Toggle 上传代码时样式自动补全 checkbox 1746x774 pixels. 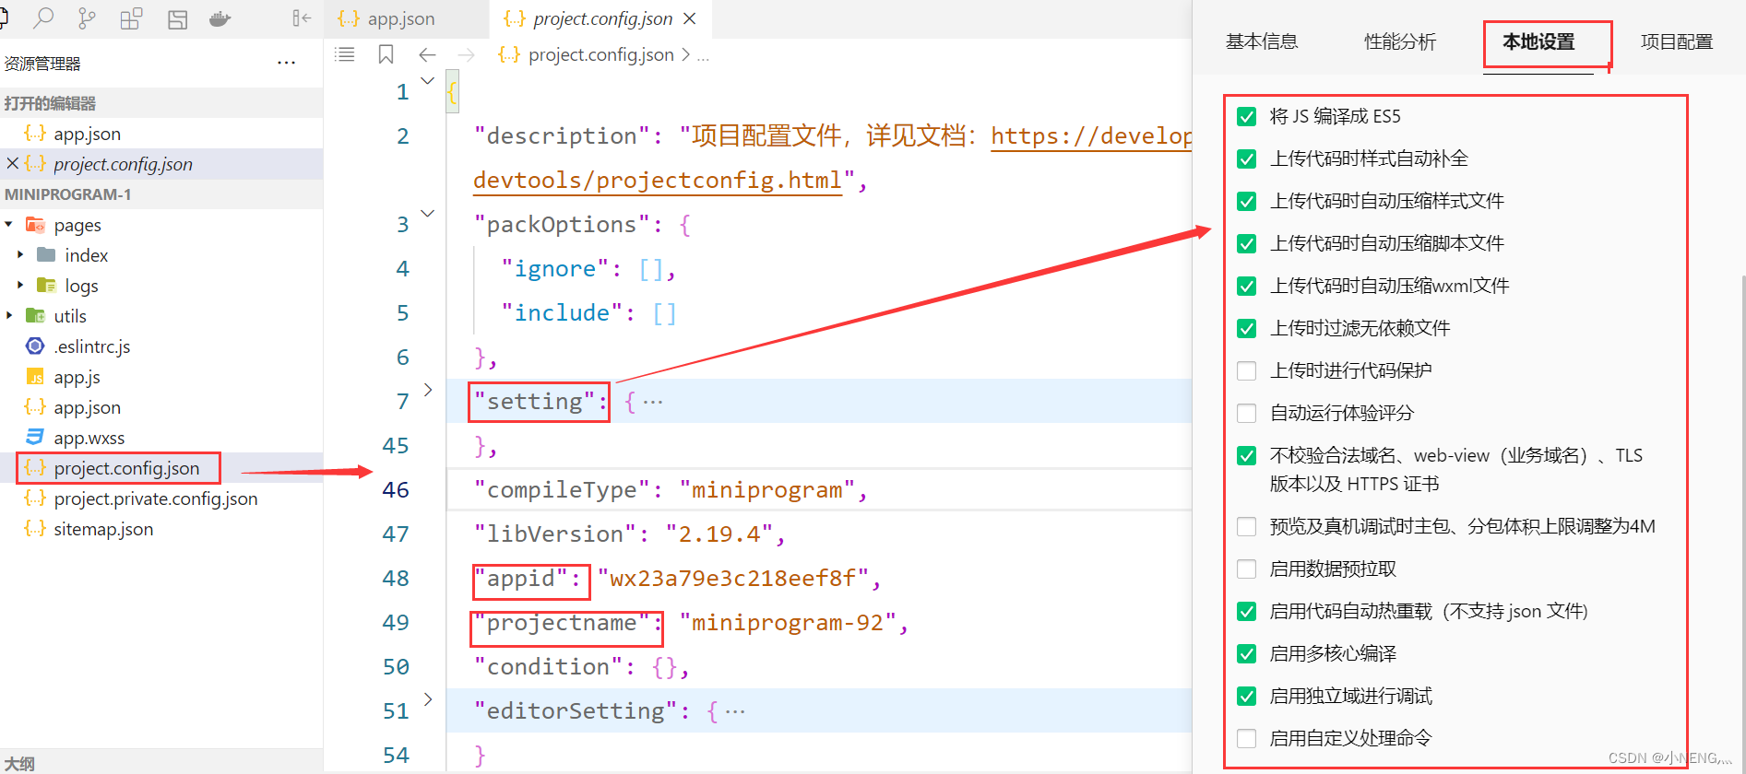click(1246, 158)
